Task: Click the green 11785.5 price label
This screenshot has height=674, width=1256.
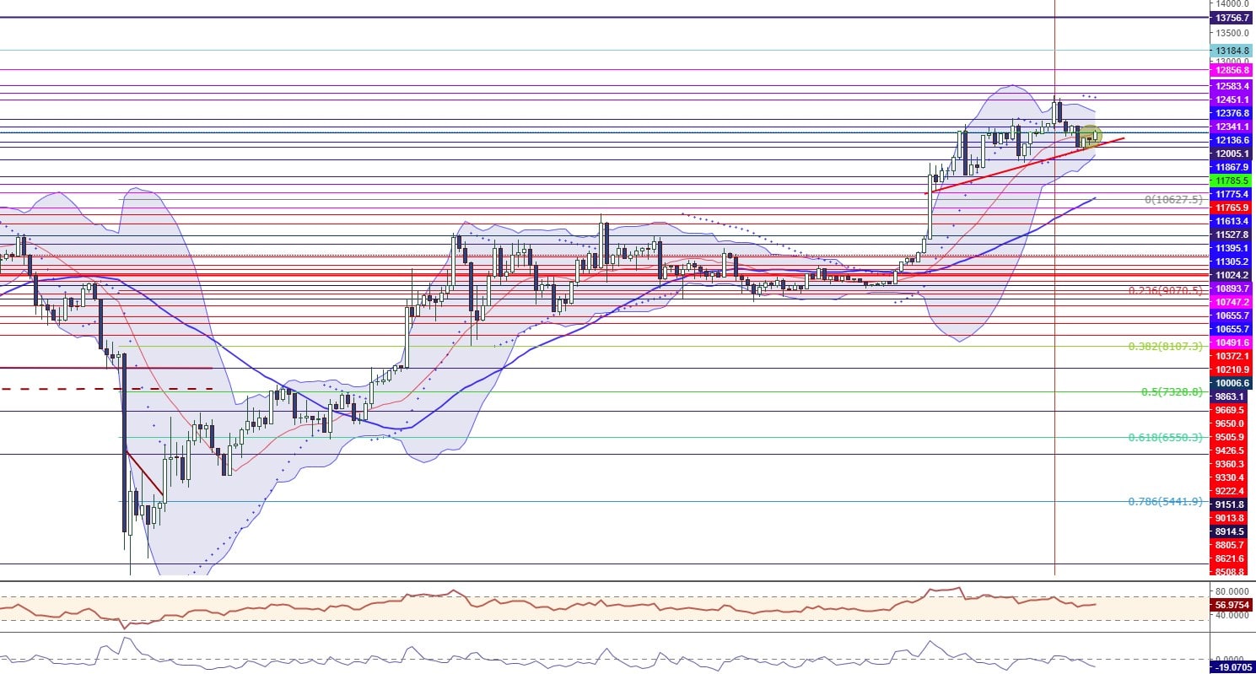Action: [1232, 181]
